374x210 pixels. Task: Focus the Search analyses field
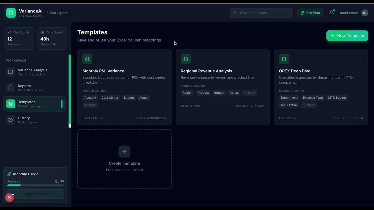(x=262, y=13)
